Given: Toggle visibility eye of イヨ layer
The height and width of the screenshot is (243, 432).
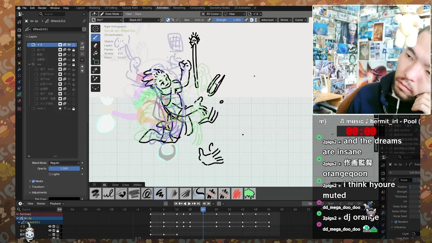Looking at the screenshot, I should [x=69, y=45].
